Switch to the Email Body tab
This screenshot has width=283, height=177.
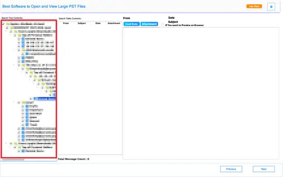coord(131,24)
